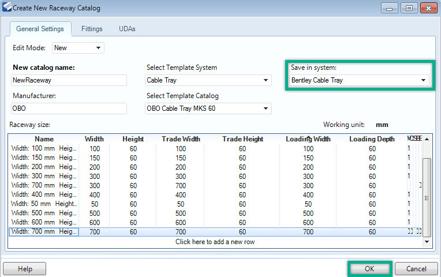
Task: Select the Width: 50 mm row name
Action: (44, 204)
